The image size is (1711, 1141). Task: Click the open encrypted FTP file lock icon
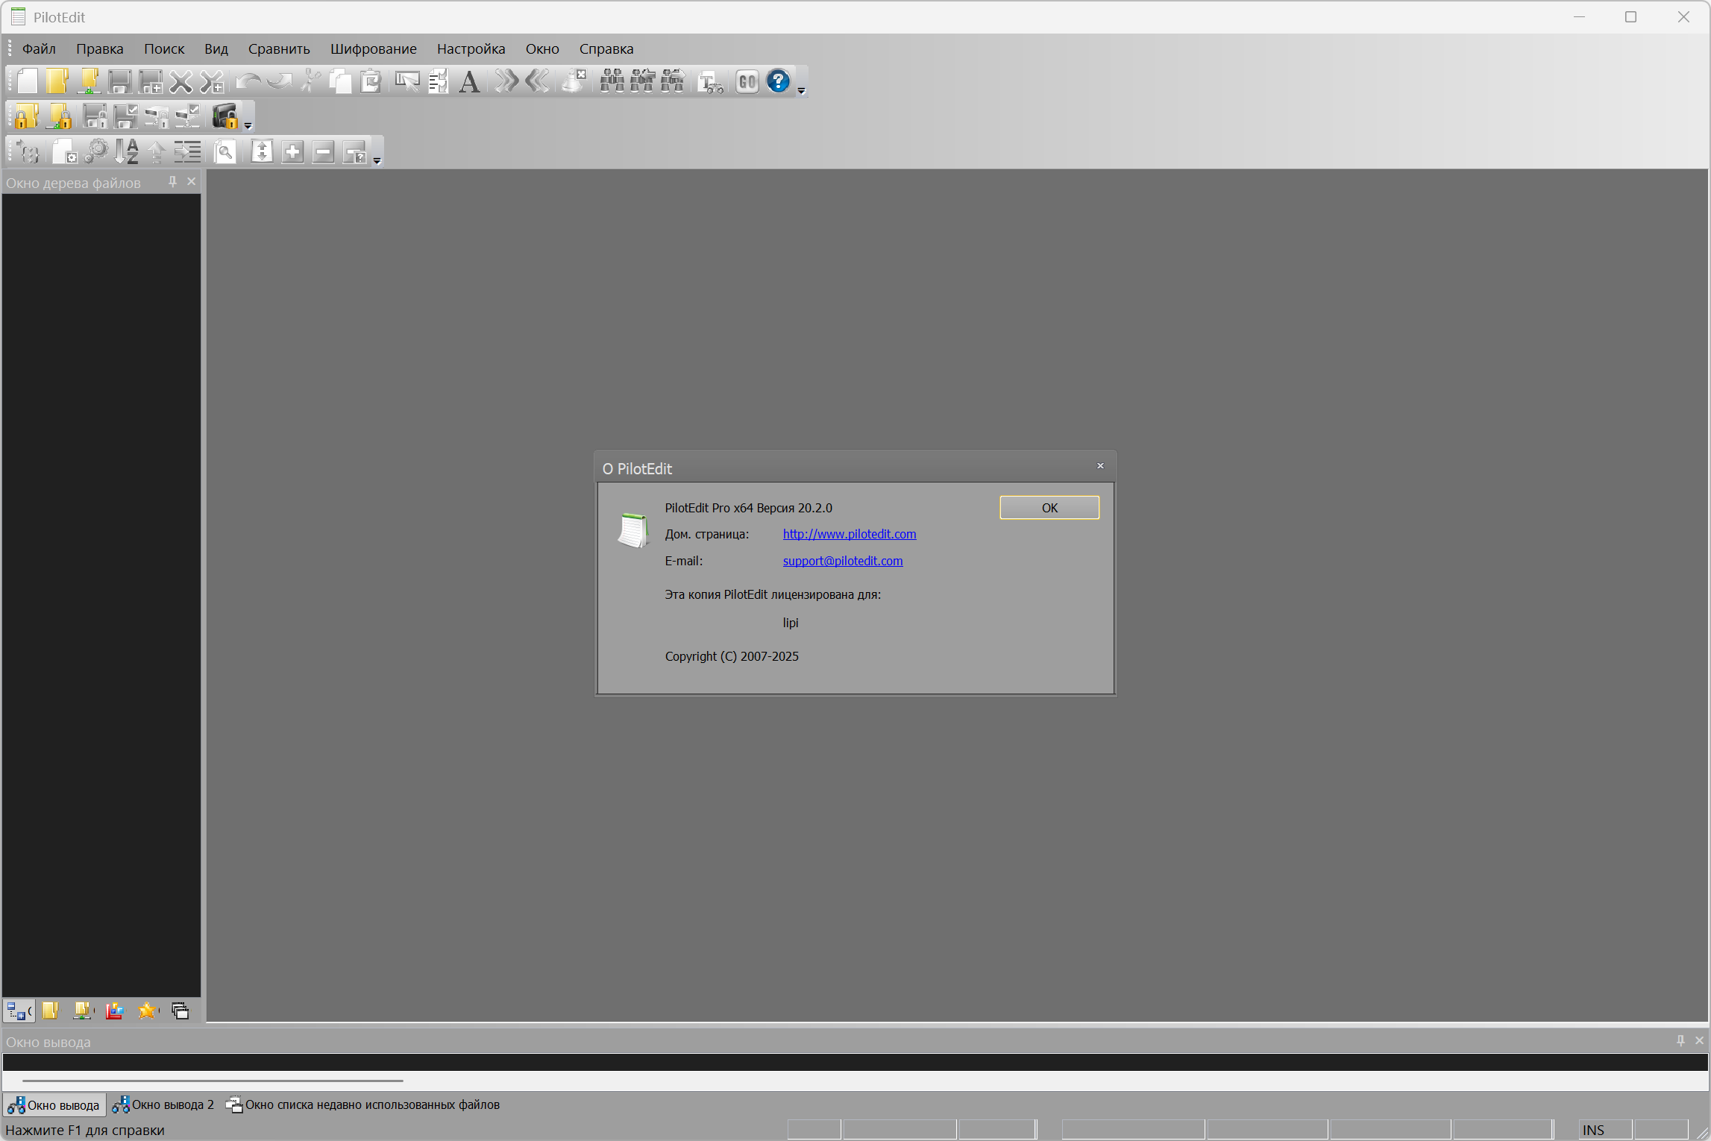tap(59, 116)
